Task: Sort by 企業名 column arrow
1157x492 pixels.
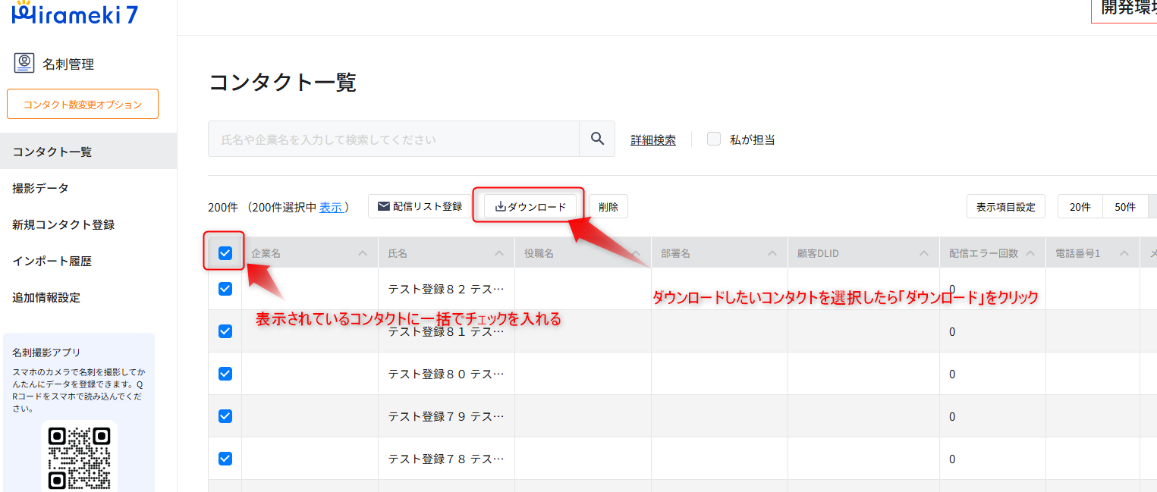Action: pyautogui.click(x=363, y=253)
